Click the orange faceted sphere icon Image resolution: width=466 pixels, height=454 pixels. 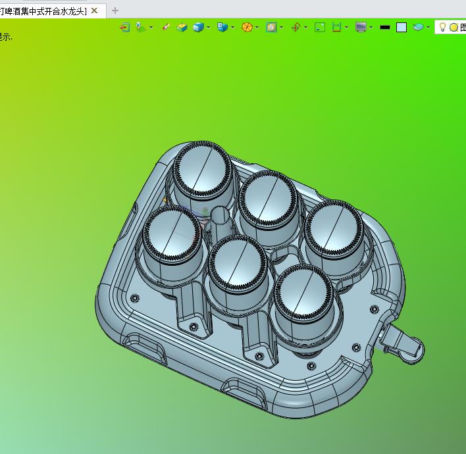(x=247, y=28)
